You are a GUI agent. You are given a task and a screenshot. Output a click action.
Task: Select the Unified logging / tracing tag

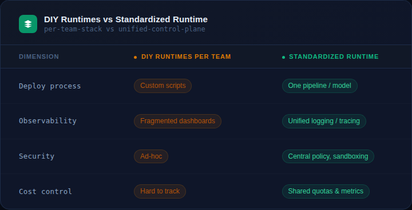tap(324, 121)
